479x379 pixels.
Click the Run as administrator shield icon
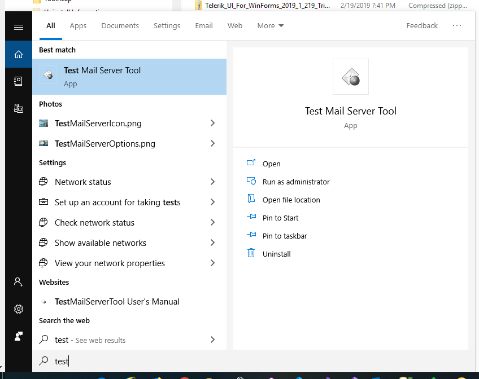(x=251, y=182)
